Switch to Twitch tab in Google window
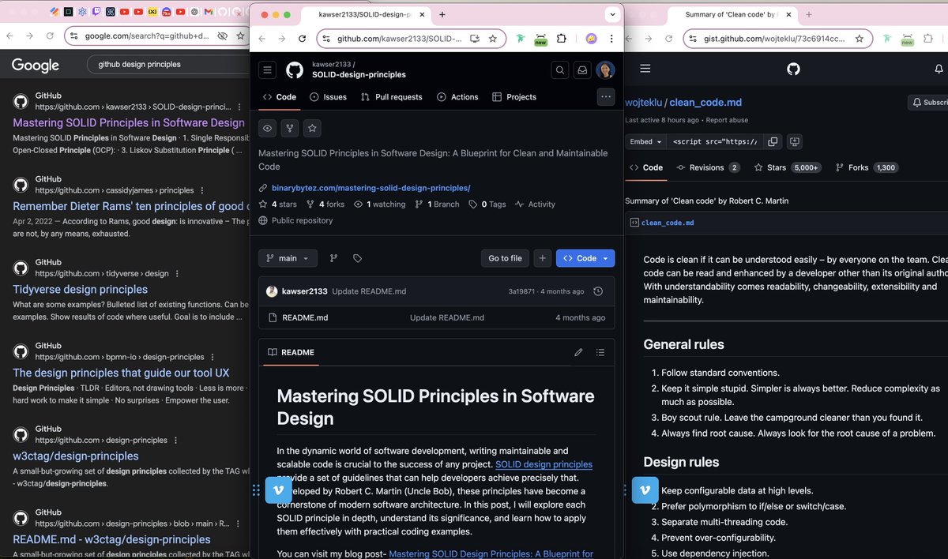The width and height of the screenshot is (948, 559). point(96,12)
